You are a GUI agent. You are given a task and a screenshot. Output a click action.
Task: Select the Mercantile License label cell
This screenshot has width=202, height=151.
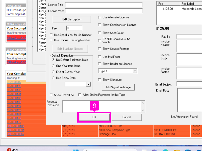[x=192, y=9]
